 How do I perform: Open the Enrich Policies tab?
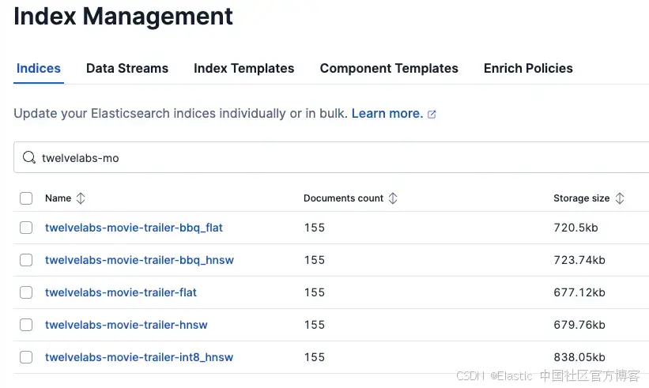[x=528, y=68]
